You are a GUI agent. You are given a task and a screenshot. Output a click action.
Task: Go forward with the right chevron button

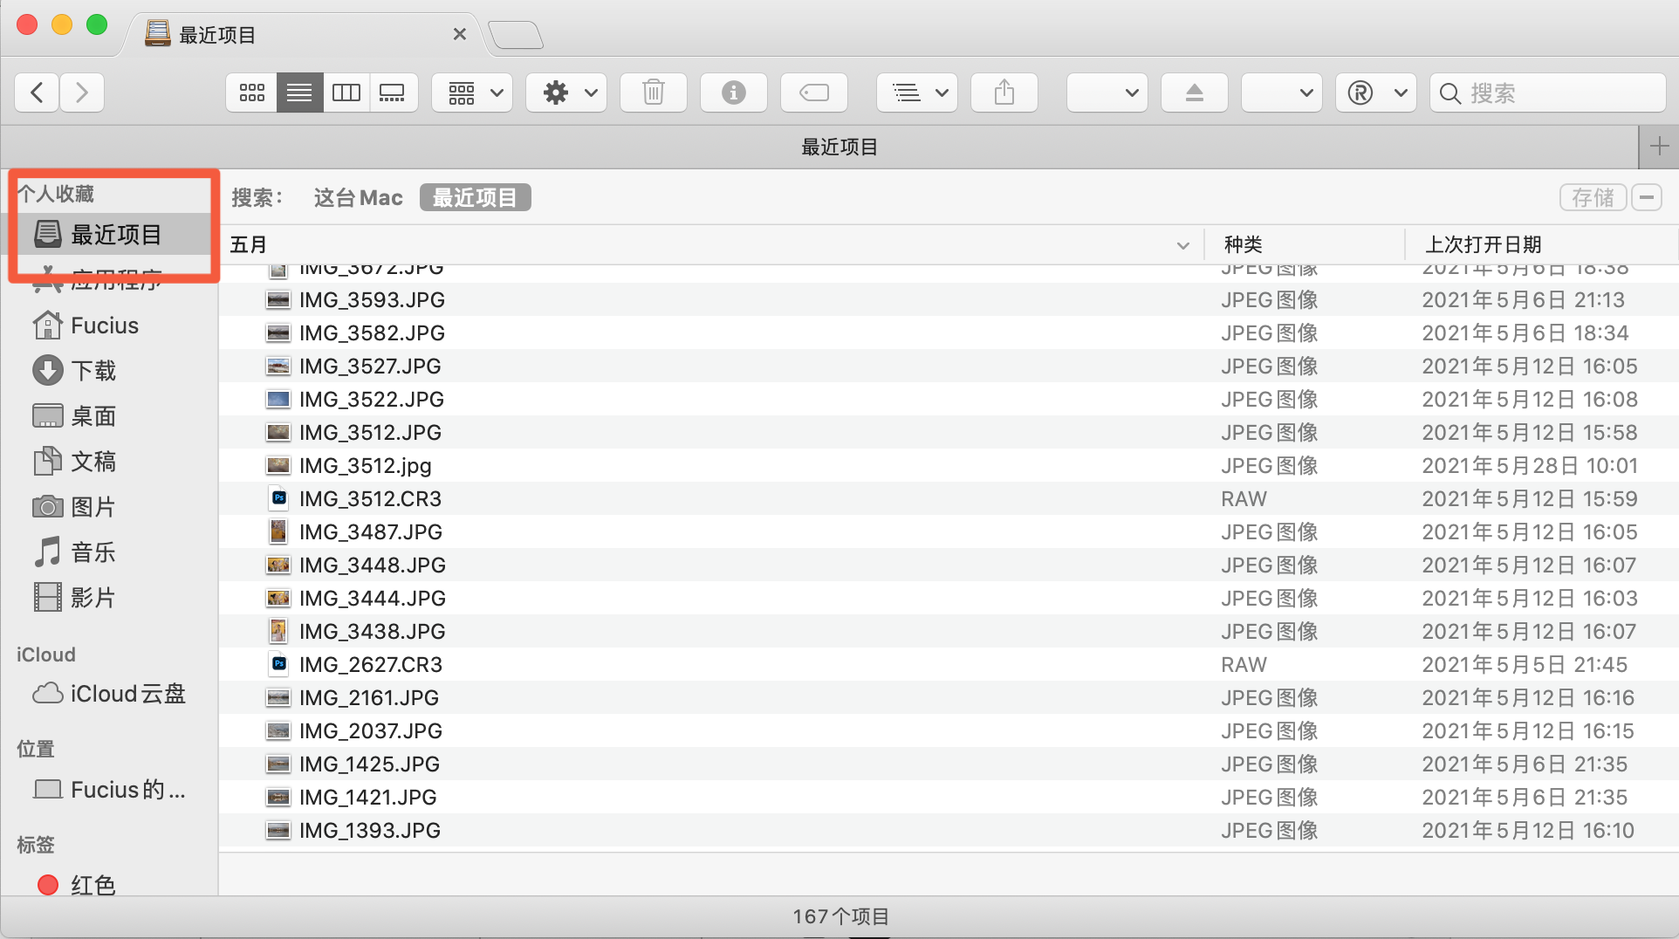click(x=82, y=93)
